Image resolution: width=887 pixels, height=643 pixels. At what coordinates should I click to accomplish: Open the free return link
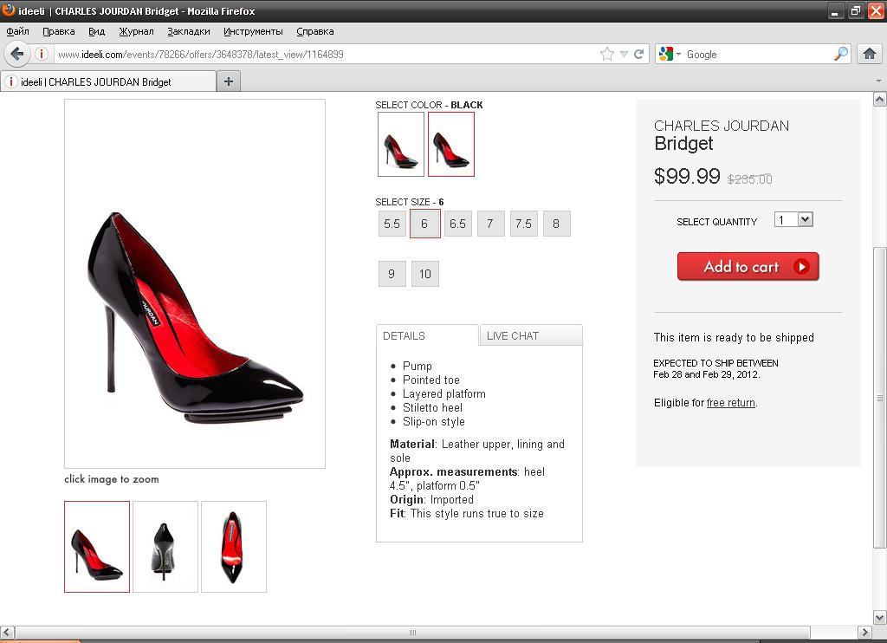tap(731, 402)
